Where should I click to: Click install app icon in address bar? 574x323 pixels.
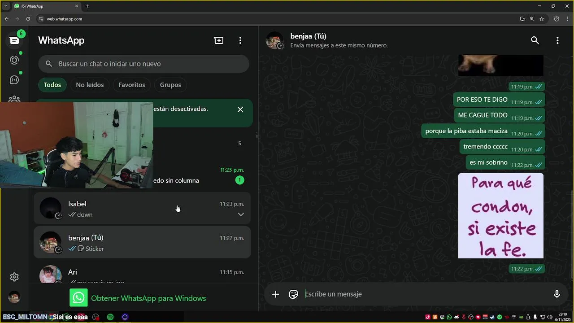[522, 19]
